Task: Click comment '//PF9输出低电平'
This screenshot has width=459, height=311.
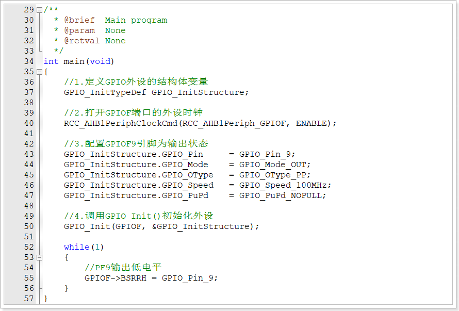Action: point(123,267)
